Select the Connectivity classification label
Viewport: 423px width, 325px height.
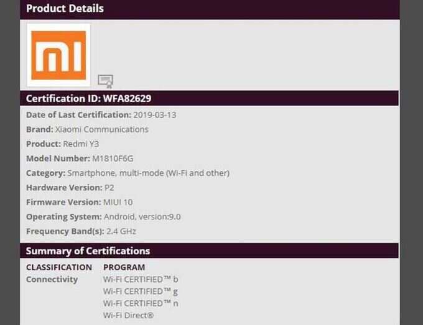click(x=52, y=280)
